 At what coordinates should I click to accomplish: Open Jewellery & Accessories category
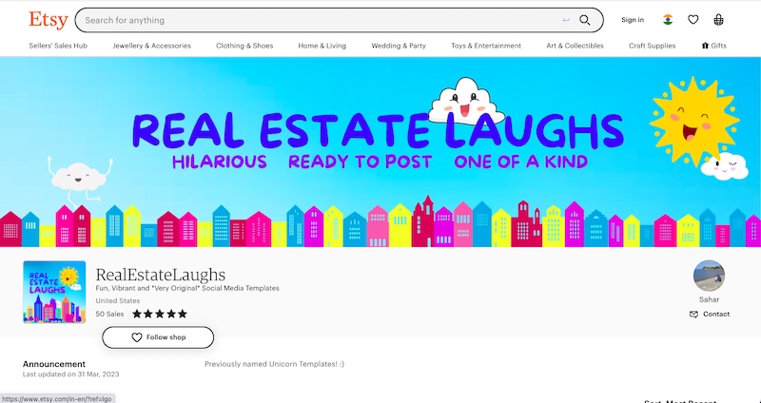(x=152, y=46)
